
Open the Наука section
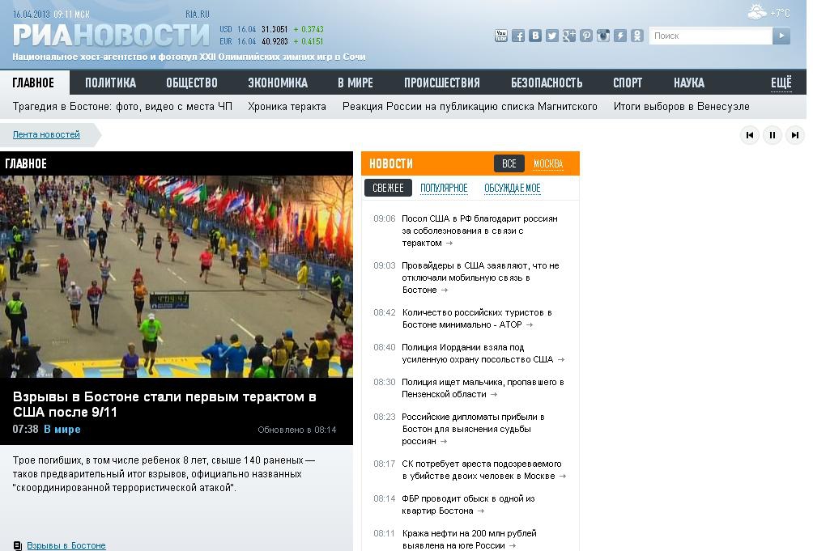(689, 83)
